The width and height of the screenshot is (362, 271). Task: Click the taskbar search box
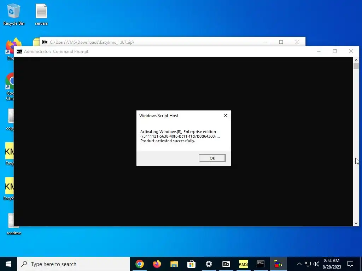pyautogui.click(x=74, y=264)
